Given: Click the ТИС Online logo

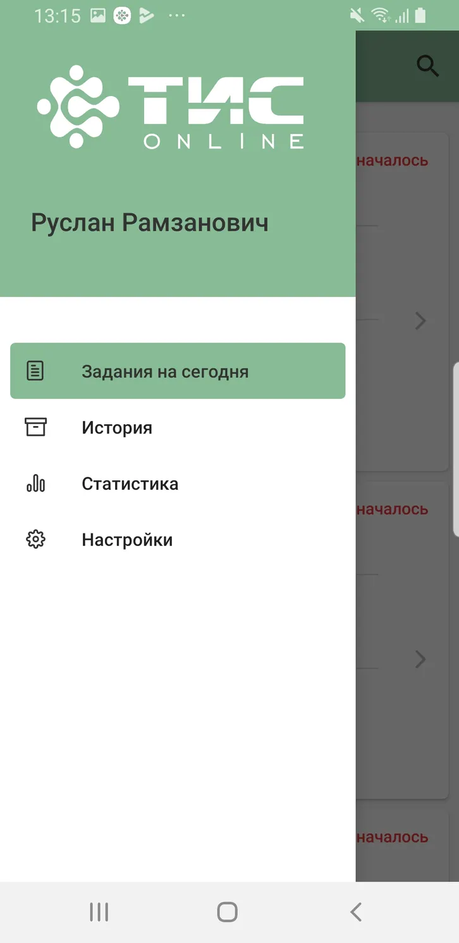Looking at the screenshot, I should click(x=171, y=106).
